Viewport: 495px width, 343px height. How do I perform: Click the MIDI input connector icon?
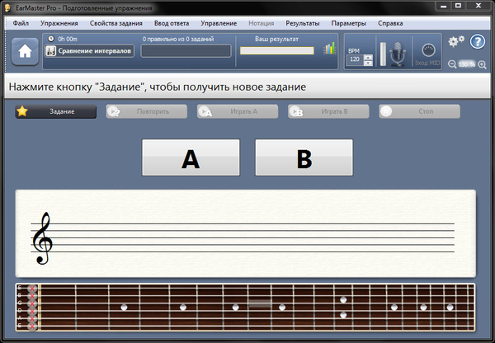click(427, 49)
